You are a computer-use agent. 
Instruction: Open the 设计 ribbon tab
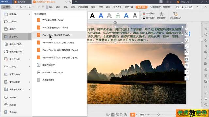pos(58,7)
